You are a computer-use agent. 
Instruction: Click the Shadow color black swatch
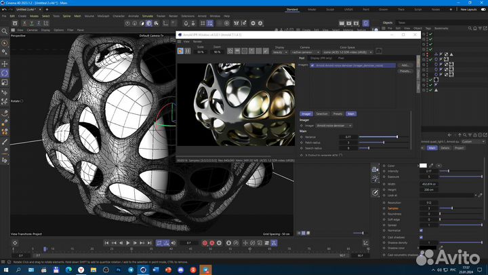(428, 248)
